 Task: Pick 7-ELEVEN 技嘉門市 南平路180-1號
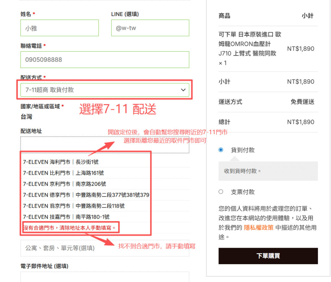[x=68, y=217]
